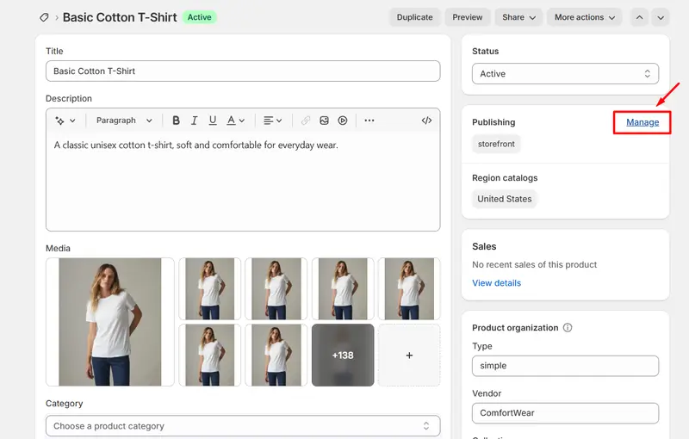Screen dimensions: 689x439
Task: Open the text alignment dropdown
Action: (272, 121)
